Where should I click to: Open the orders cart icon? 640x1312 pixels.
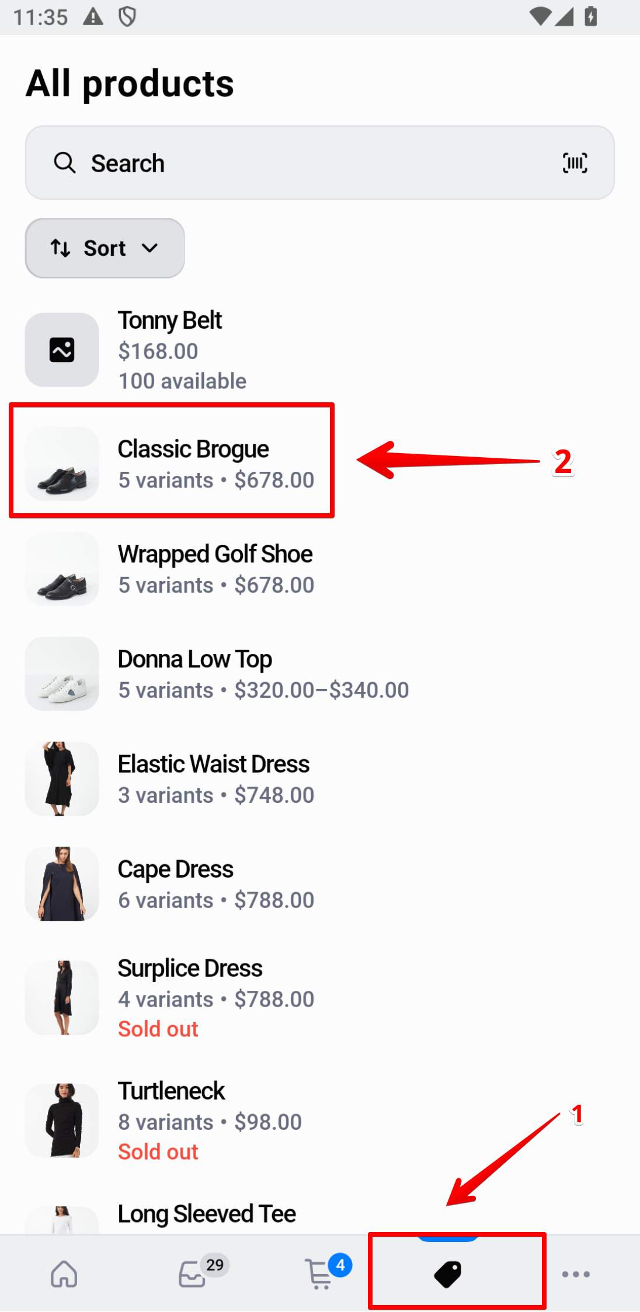pyautogui.click(x=321, y=1273)
